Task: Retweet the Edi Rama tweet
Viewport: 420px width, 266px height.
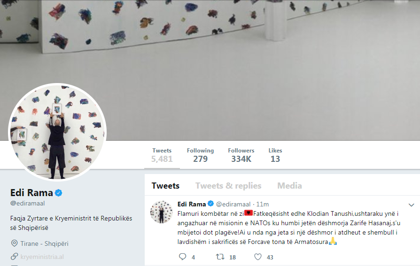Action: [220, 257]
